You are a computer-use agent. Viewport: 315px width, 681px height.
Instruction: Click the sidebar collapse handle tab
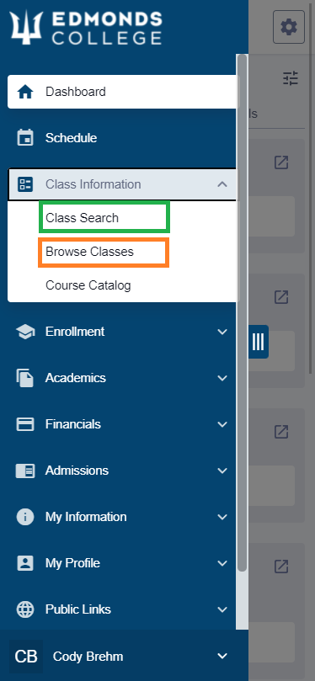258,342
